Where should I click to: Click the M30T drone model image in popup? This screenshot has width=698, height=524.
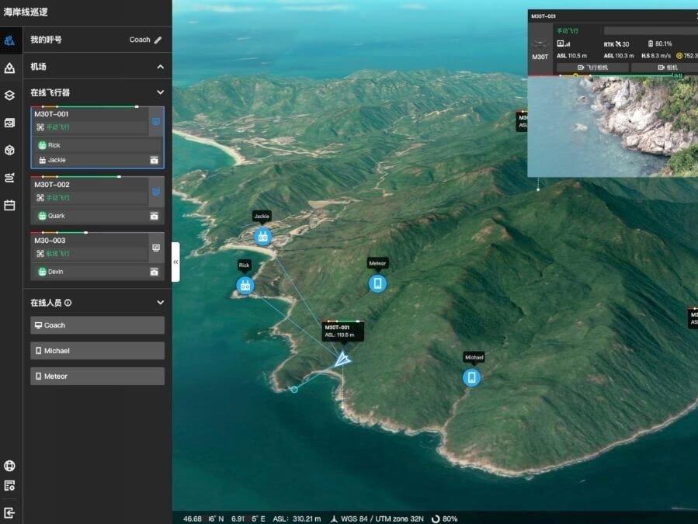click(x=540, y=43)
